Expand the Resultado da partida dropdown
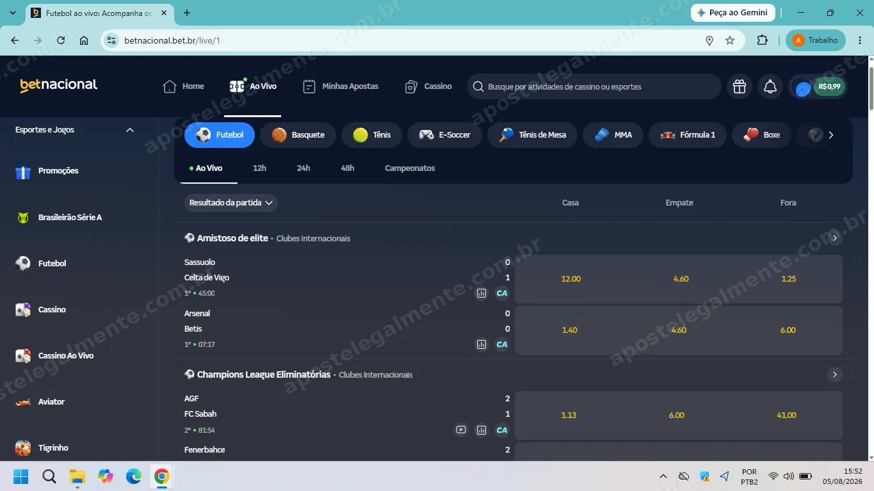 [x=231, y=203]
